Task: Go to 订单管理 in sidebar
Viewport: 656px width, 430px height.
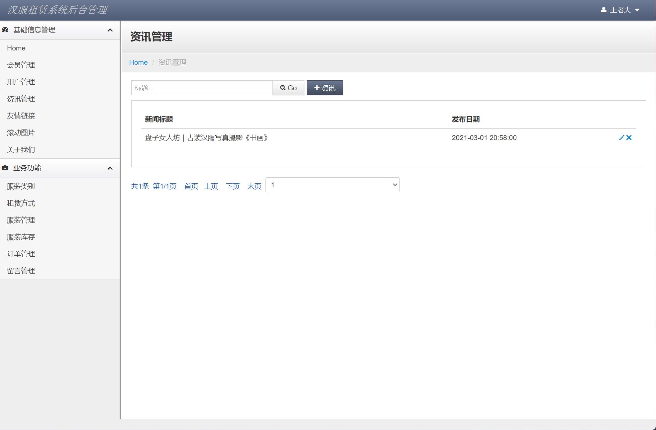Action: pyautogui.click(x=21, y=254)
